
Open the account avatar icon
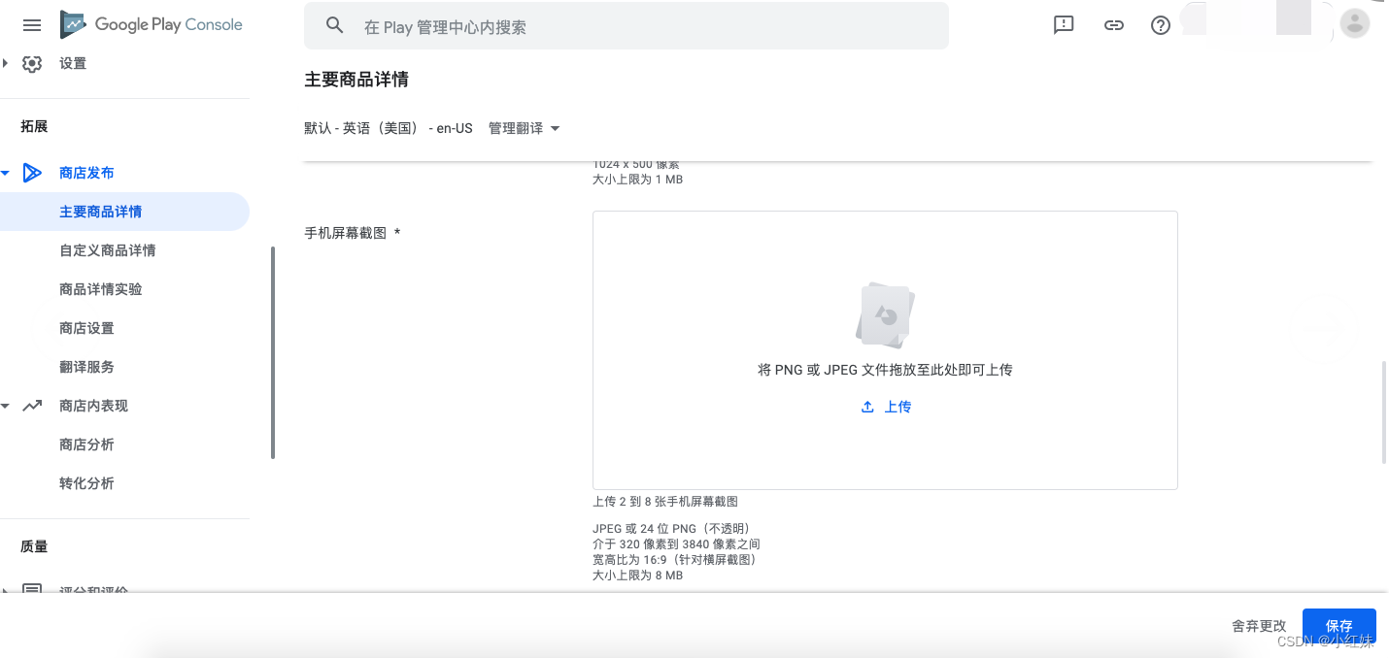(x=1354, y=22)
